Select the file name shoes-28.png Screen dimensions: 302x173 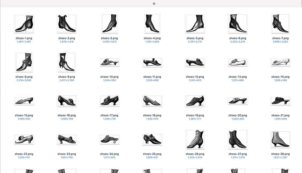(281, 154)
